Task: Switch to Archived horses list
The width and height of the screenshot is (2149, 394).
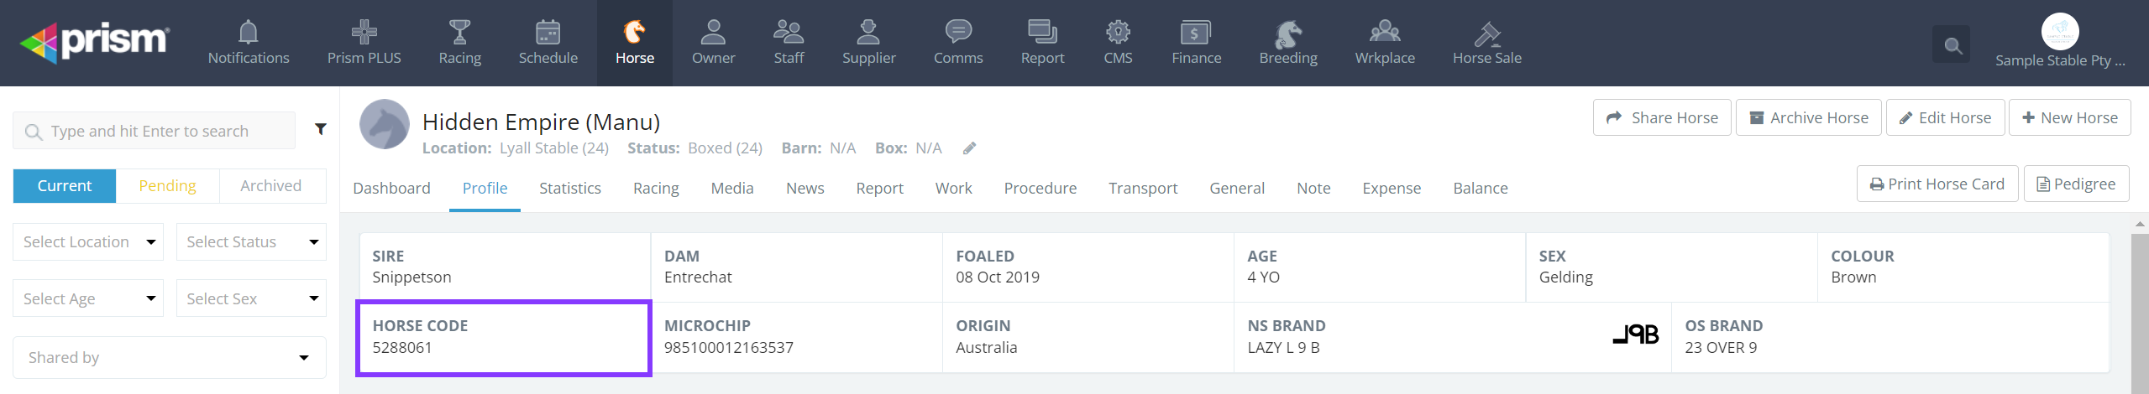Action: coord(270,186)
